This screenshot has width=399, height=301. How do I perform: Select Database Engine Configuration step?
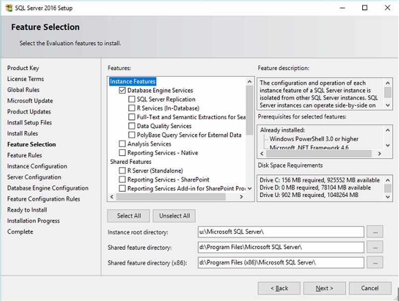click(x=48, y=188)
